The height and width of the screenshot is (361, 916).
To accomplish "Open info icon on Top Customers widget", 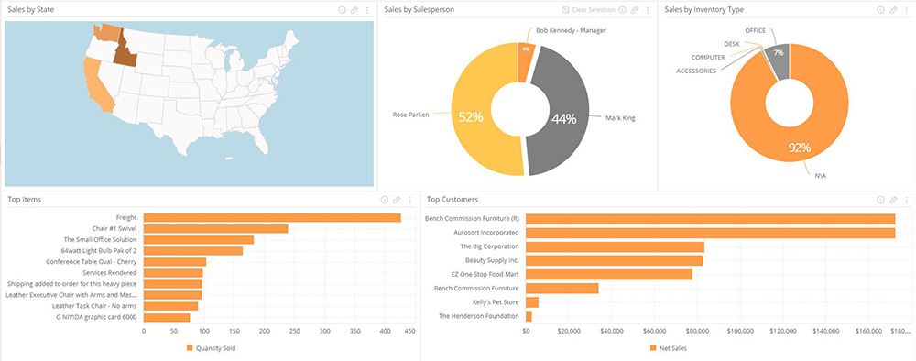I will [880, 200].
